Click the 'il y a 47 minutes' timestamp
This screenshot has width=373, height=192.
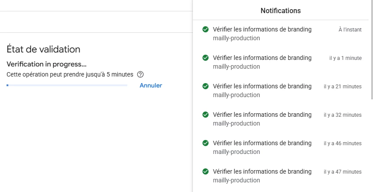click(342, 172)
